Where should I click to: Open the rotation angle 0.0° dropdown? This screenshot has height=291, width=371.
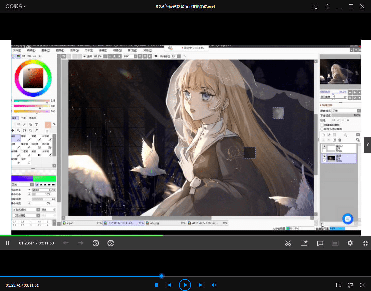[x=135, y=56]
